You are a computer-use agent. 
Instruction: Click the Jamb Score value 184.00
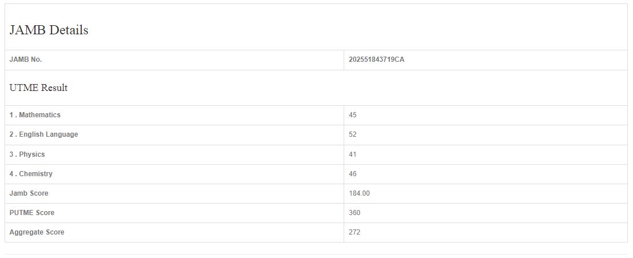coord(359,193)
